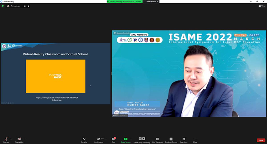Click the YouTube link on the slide
This screenshot has height=144, width=267.
click(57, 98)
